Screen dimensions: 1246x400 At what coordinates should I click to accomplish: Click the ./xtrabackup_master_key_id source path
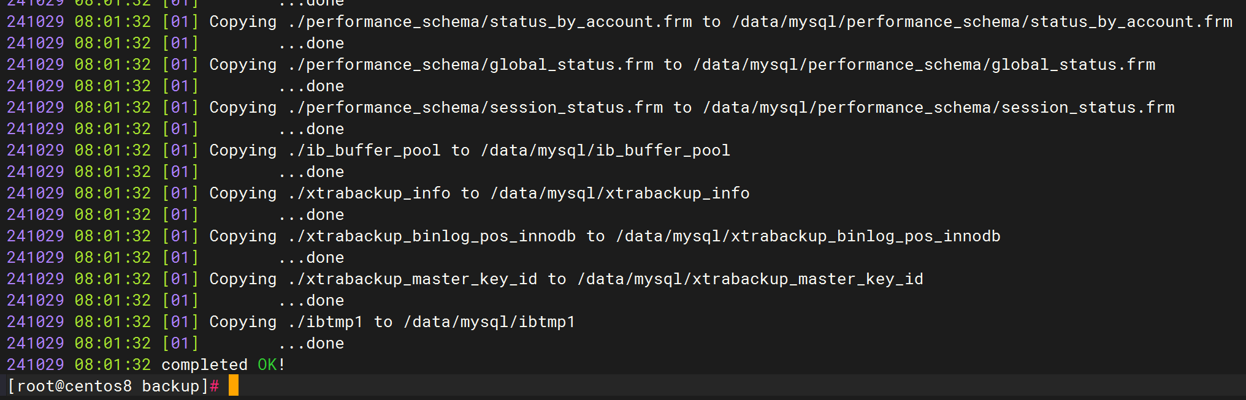click(x=412, y=279)
